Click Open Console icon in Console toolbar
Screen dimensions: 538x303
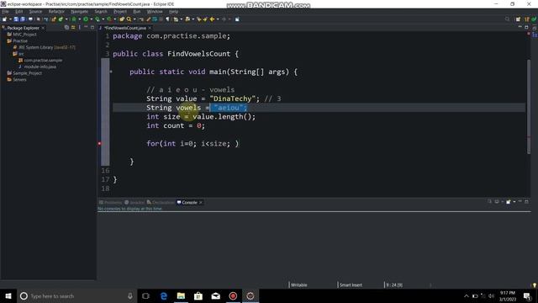(508, 202)
